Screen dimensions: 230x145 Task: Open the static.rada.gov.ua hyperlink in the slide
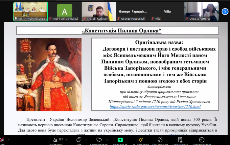[x=155, y=107]
